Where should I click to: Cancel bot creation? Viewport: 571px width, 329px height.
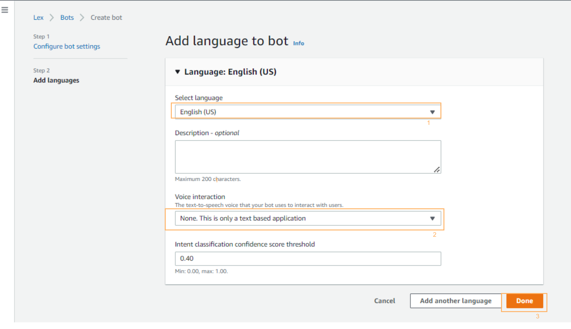384,301
